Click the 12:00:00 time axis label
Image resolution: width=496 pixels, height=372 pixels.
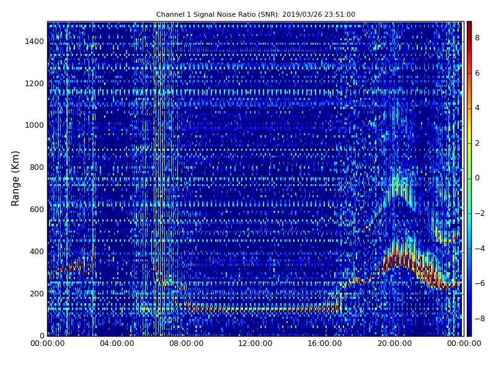pyautogui.click(x=255, y=343)
